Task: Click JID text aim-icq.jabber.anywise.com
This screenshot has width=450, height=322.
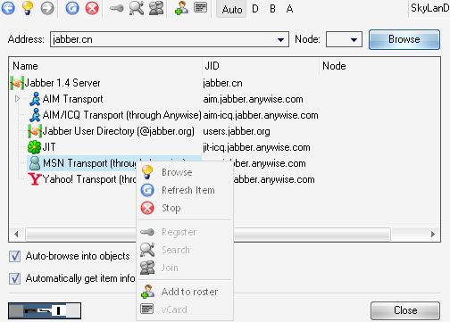Action: [261, 115]
